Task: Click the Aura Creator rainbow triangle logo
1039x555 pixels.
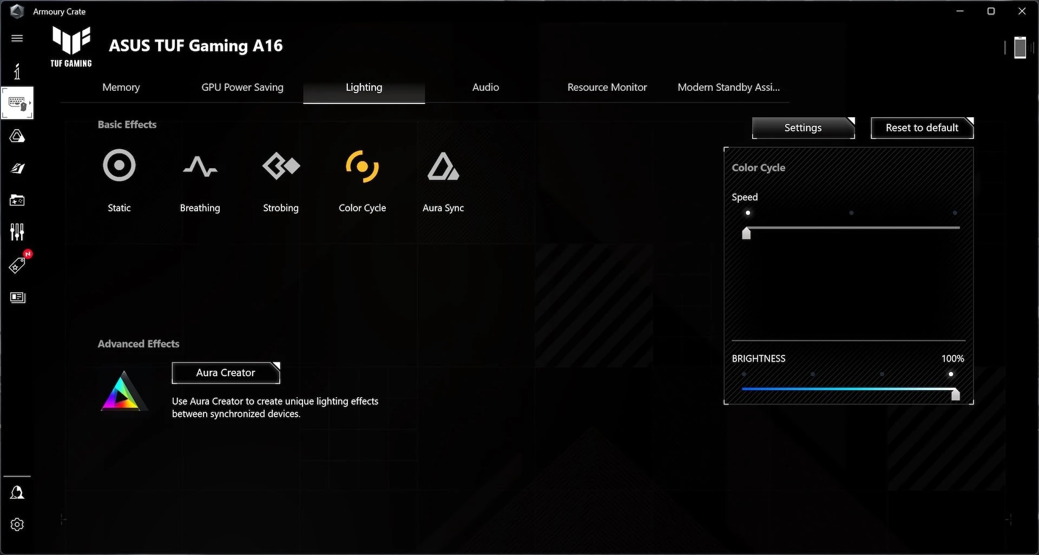Action: [123, 391]
